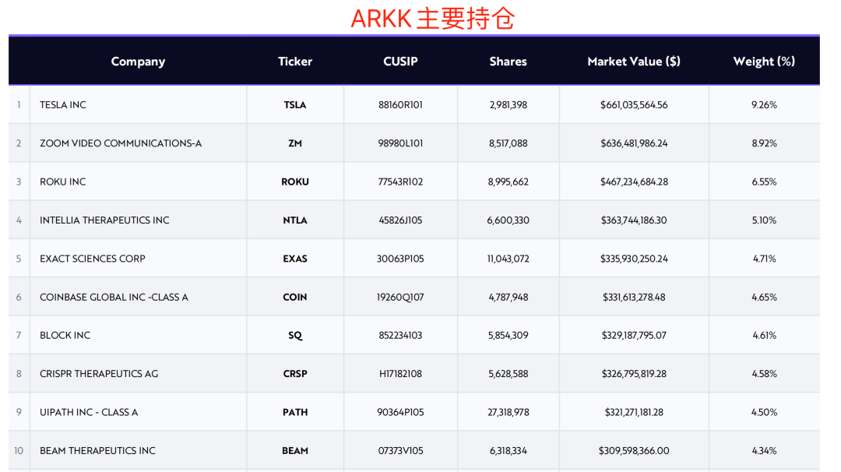The width and height of the screenshot is (841, 472).
Task: Click the NTLA ticker symbol
Action: (295, 220)
